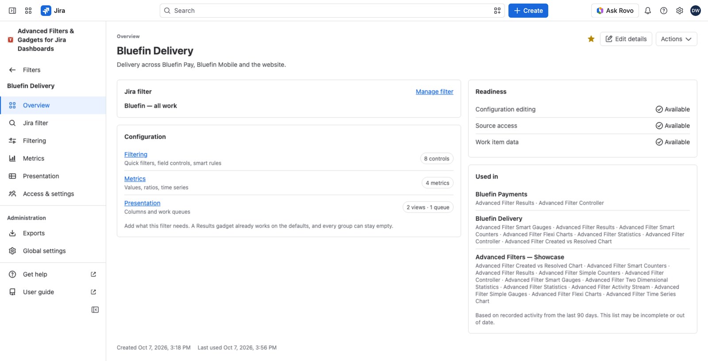Click the Bluefin — all work filter name

(x=150, y=106)
